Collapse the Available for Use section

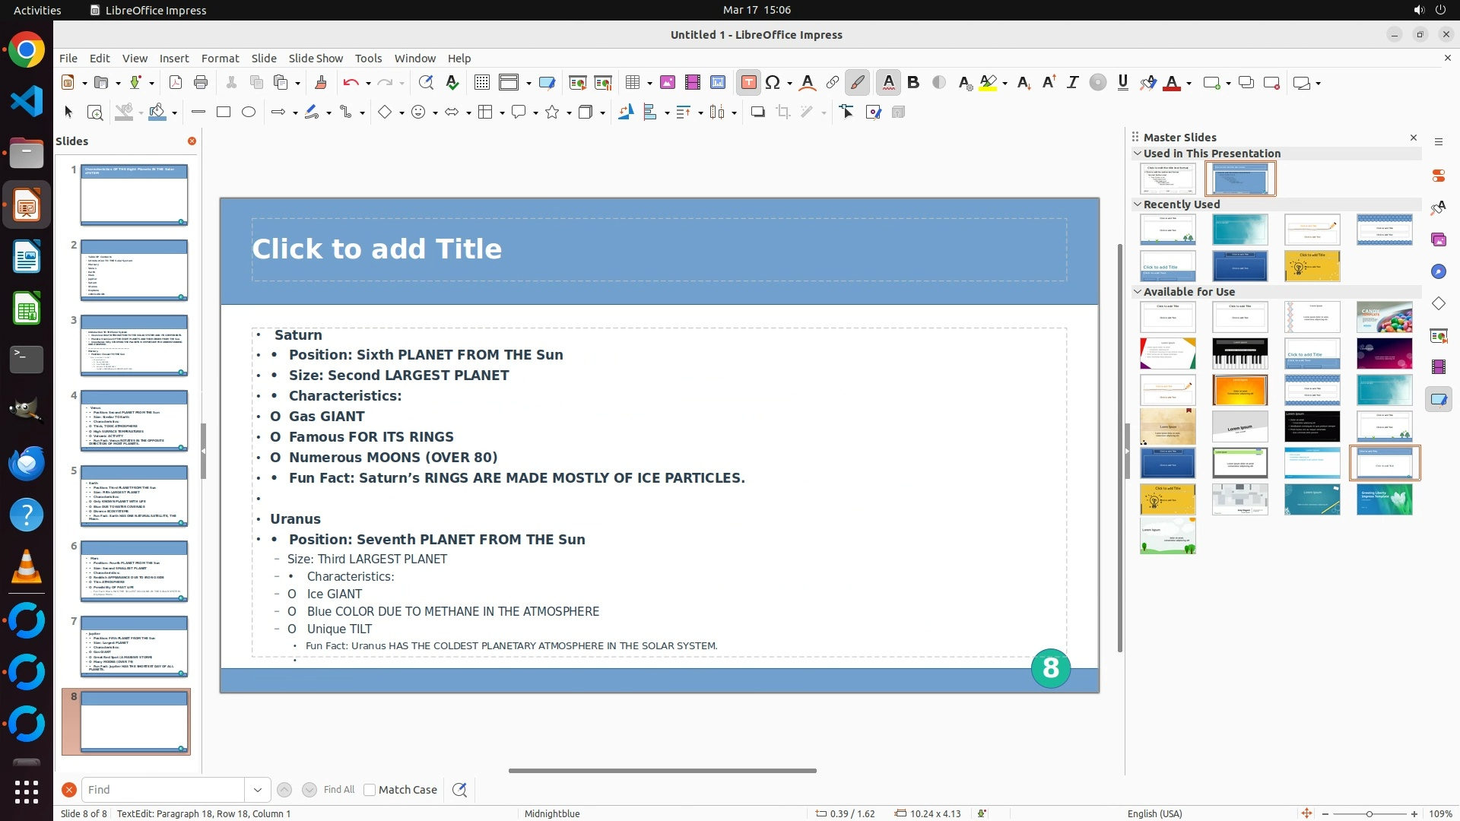coord(1138,292)
